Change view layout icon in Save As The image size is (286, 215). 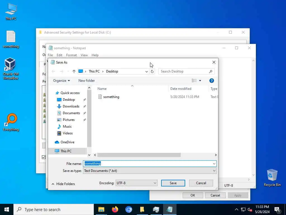coord(194,81)
